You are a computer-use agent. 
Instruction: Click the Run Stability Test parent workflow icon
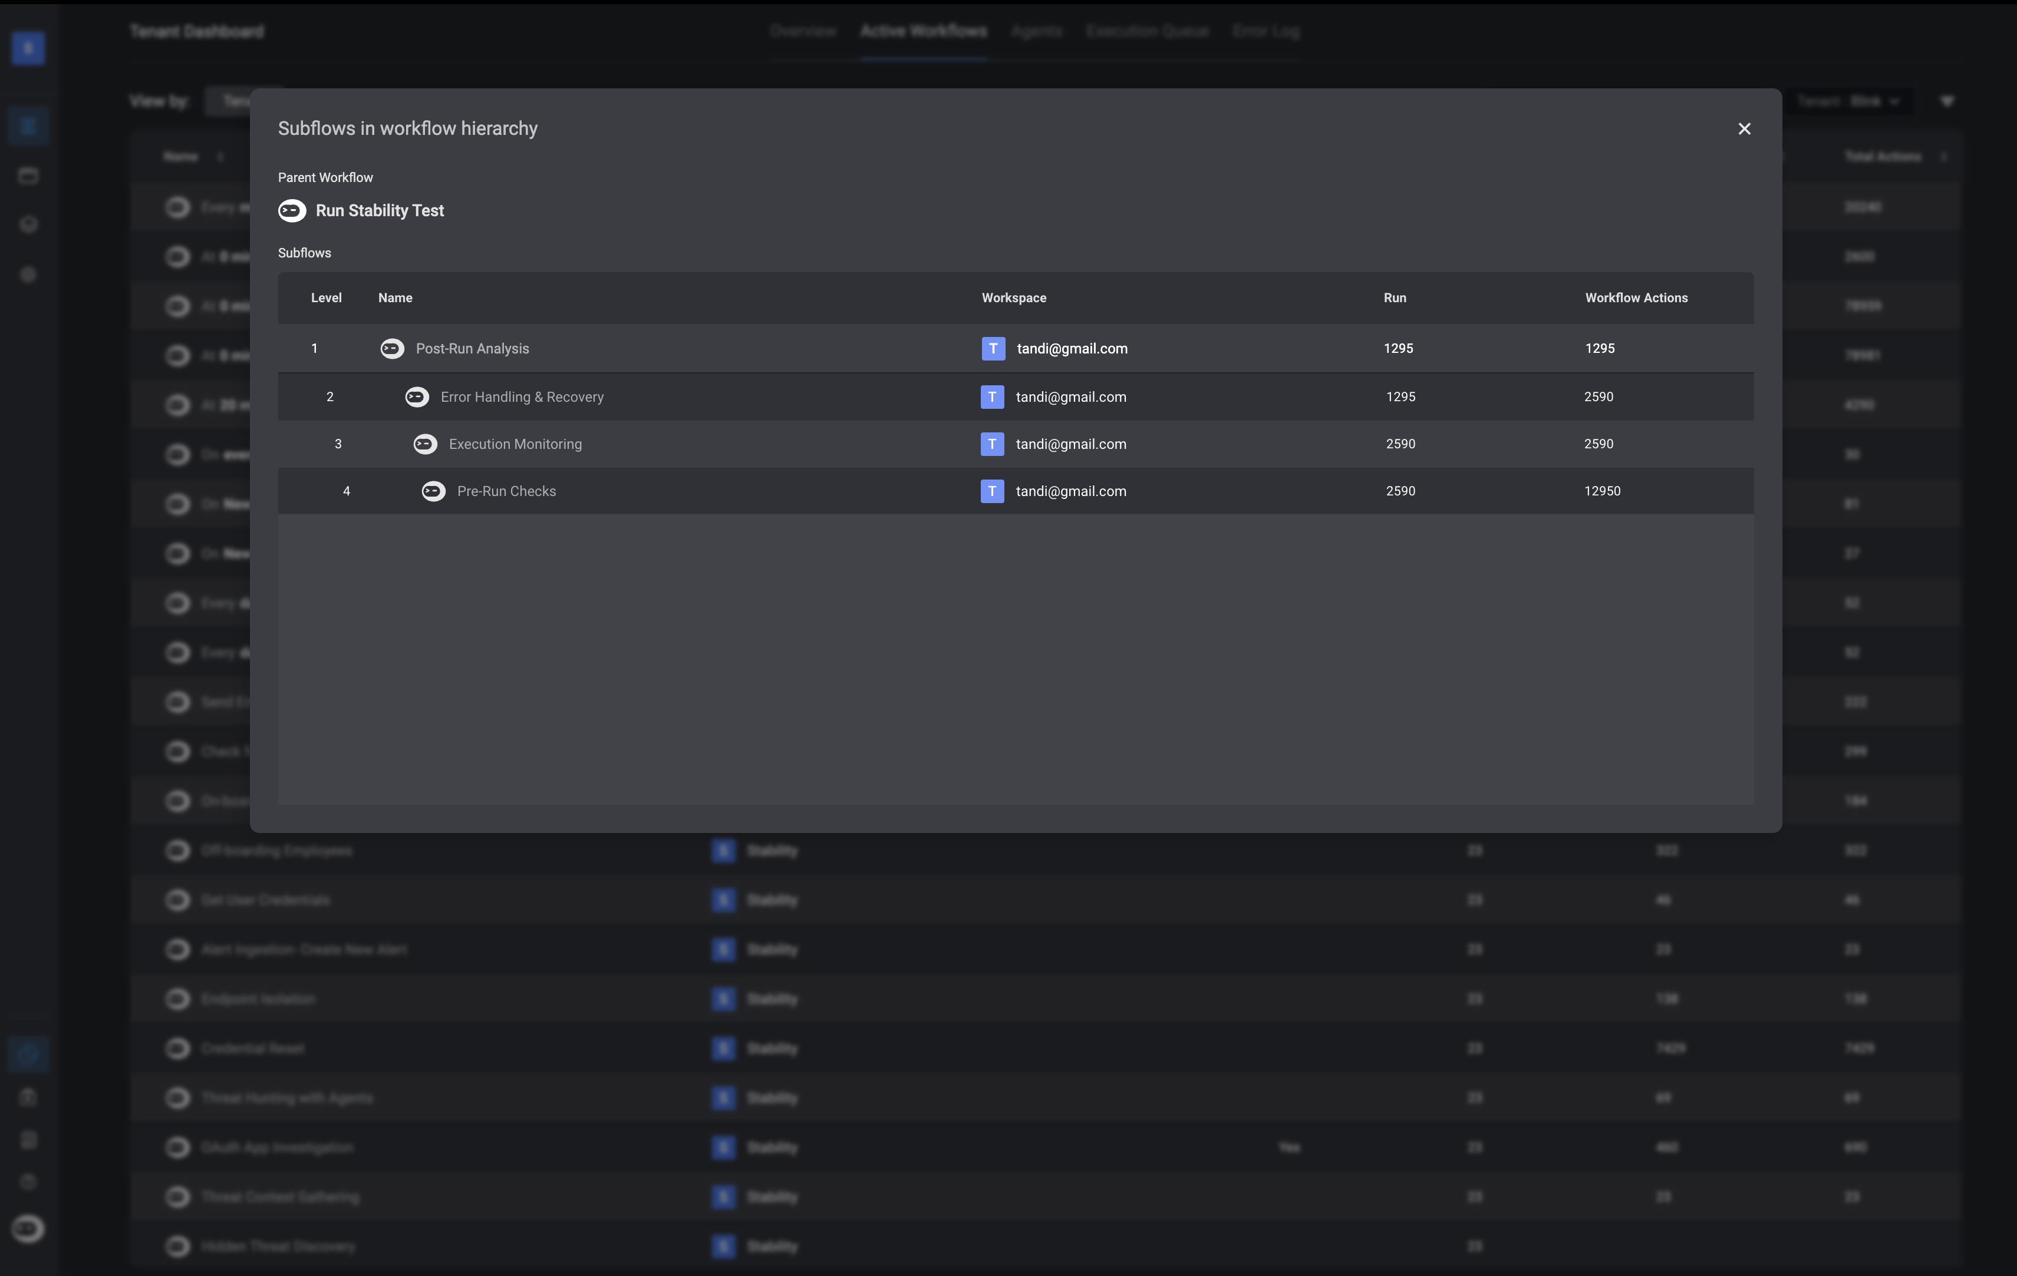tap(292, 211)
